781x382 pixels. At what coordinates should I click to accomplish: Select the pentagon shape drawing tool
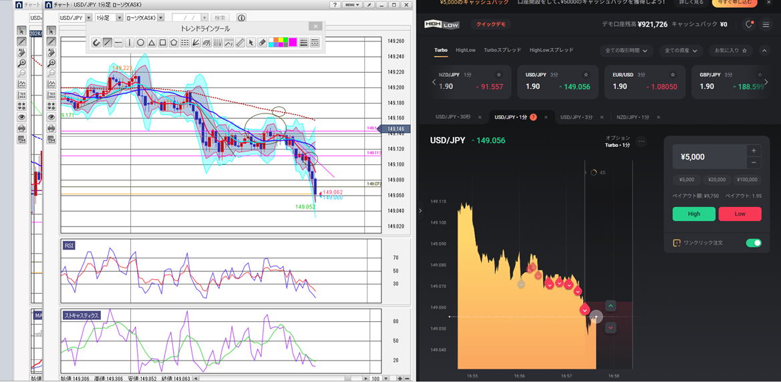point(174,43)
